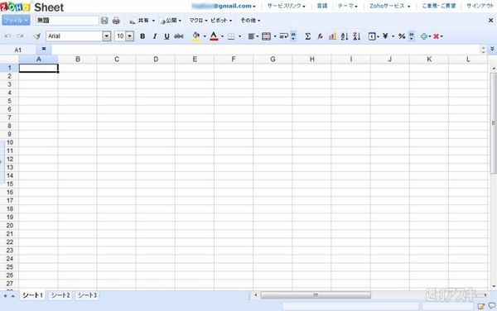The image size is (497, 311).
Task: Click the blue plus insert icon
Action: tap(424, 36)
